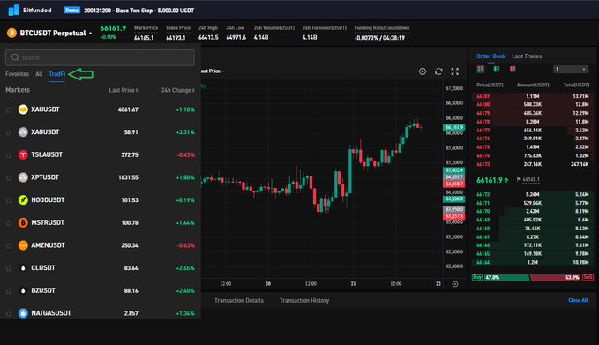
Task: Open the Transaction History tab
Action: pos(304,300)
